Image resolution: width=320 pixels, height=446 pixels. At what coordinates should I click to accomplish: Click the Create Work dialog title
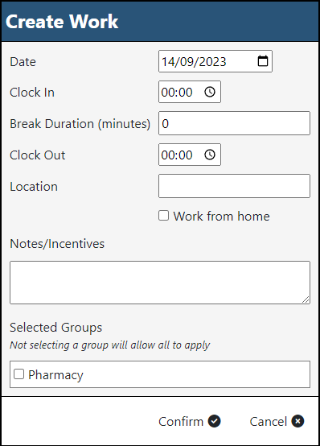point(62,21)
